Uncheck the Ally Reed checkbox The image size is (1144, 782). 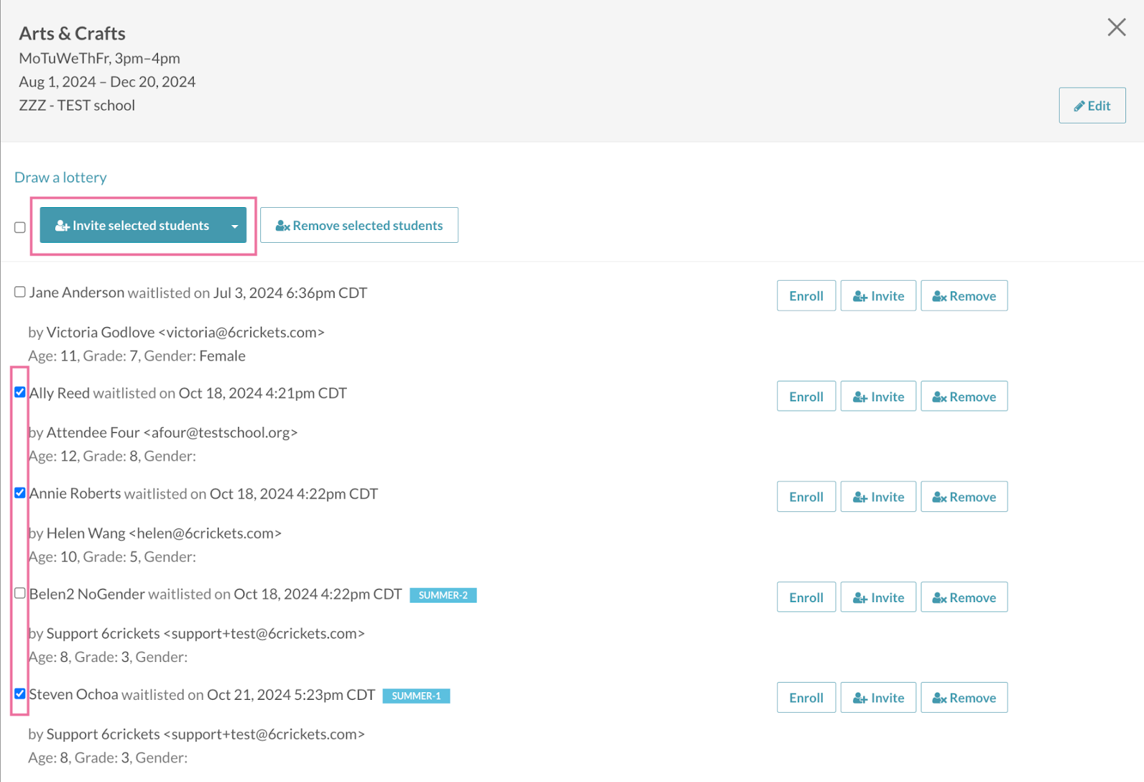pos(20,392)
